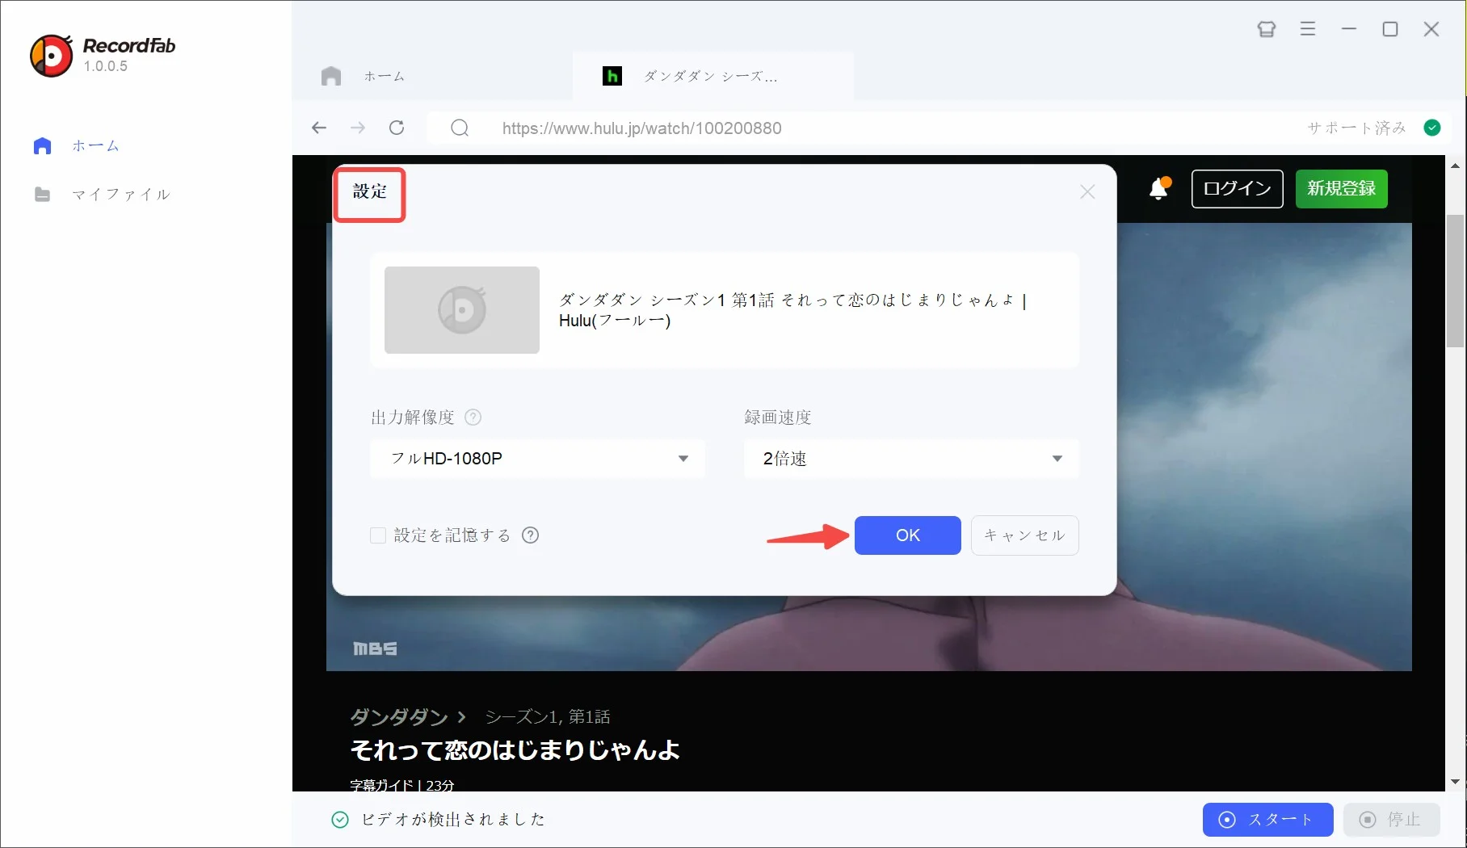Click the help icon next to 出力解像度
Image resolution: width=1467 pixels, height=848 pixels.
473,418
